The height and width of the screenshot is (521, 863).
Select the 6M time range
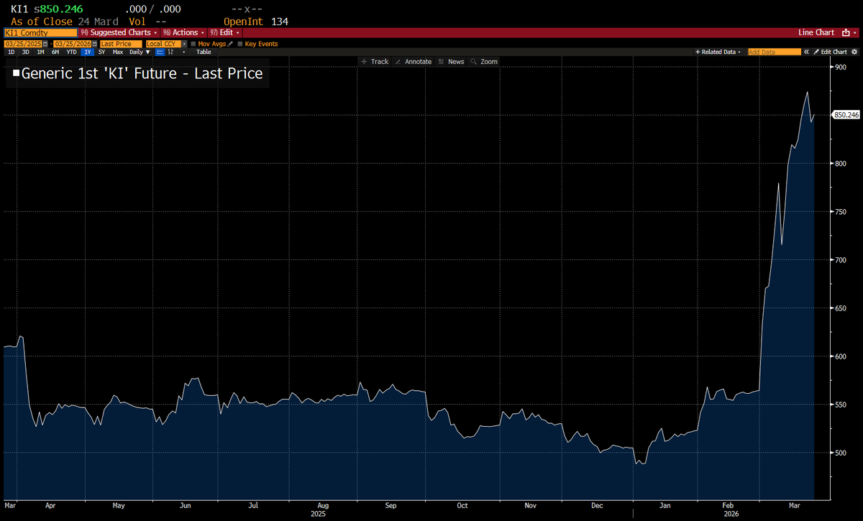(x=55, y=52)
